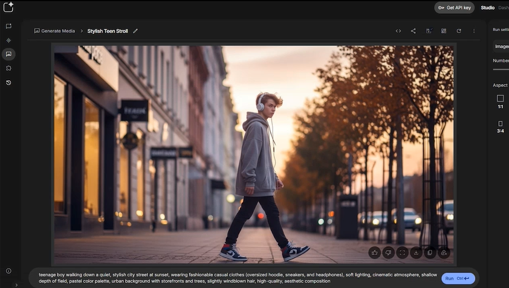Open the Get code angle-brackets icon

click(x=398, y=31)
